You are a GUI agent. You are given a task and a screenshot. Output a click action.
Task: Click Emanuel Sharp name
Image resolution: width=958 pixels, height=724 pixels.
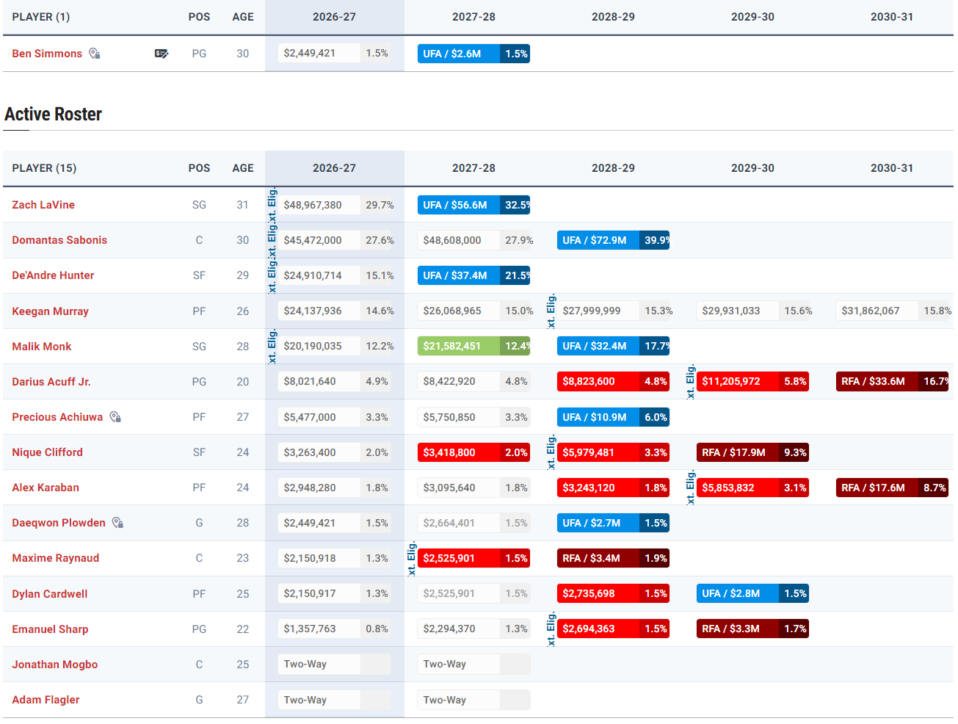point(50,629)
